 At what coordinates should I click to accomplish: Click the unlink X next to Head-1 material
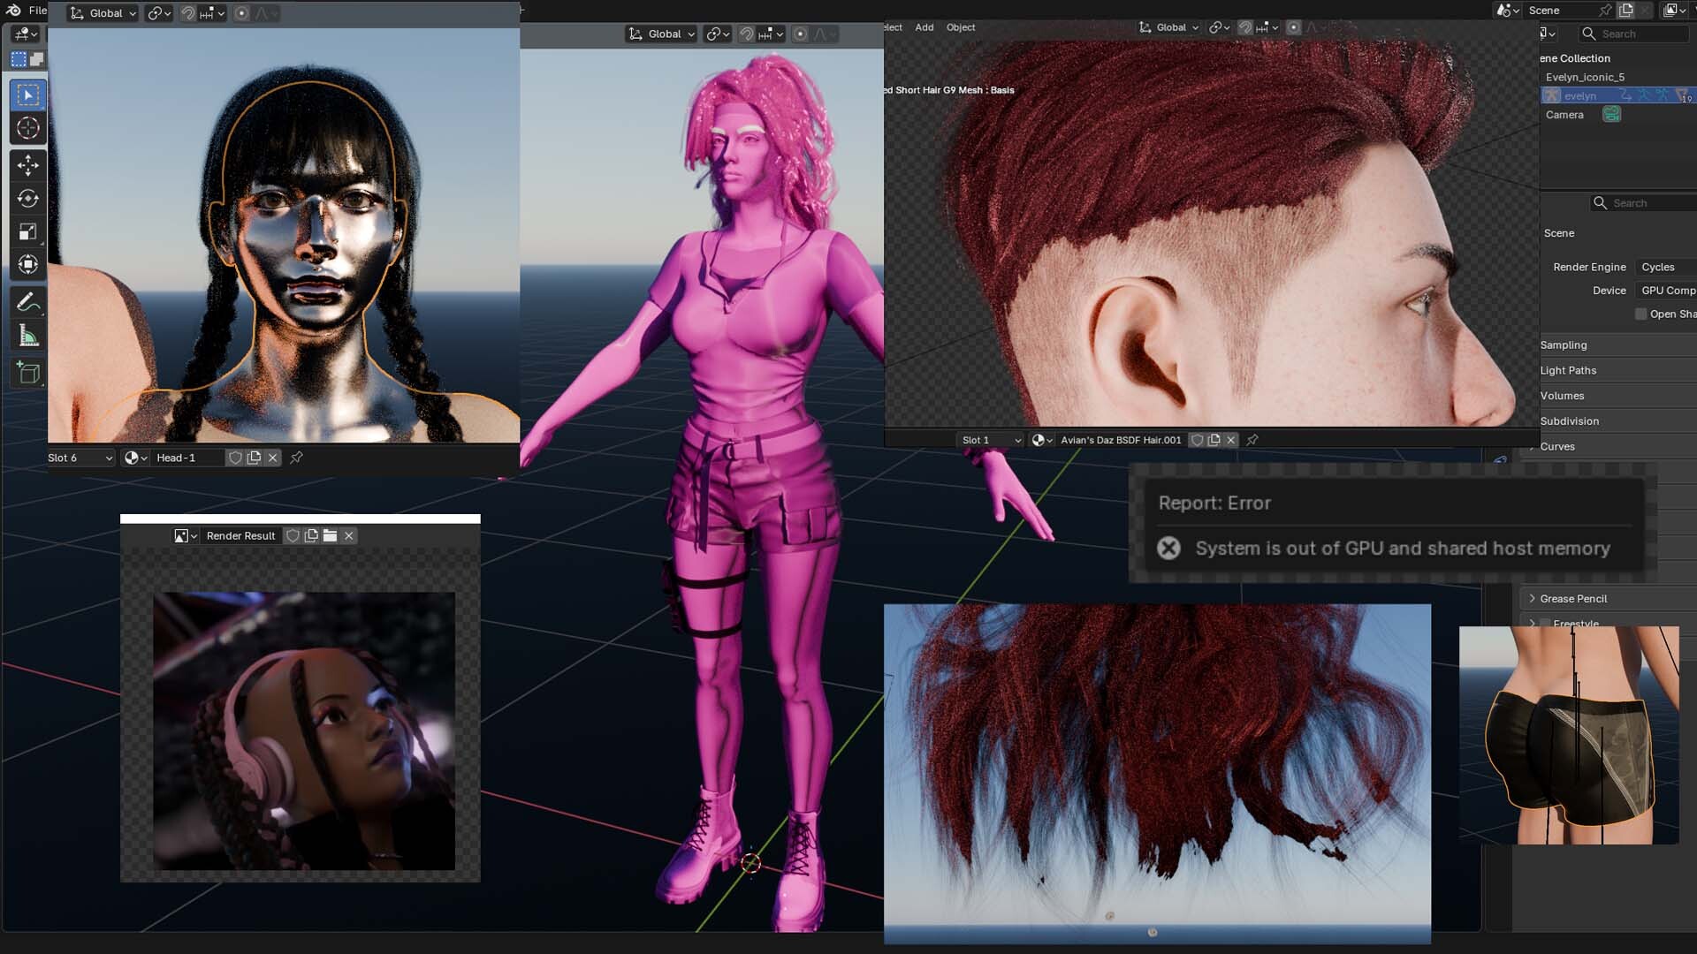click(x=272, y=458)
